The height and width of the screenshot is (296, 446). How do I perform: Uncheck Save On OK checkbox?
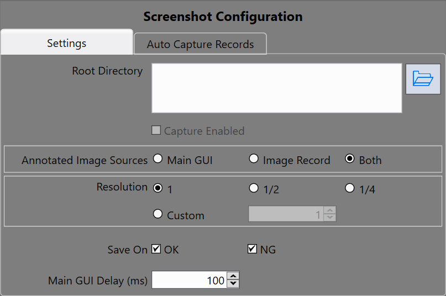156,249
